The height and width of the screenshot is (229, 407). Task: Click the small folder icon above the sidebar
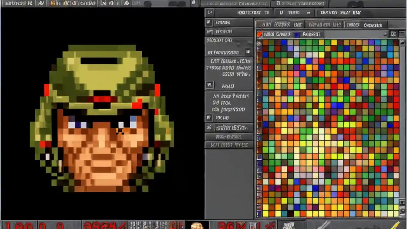point(210,12)
